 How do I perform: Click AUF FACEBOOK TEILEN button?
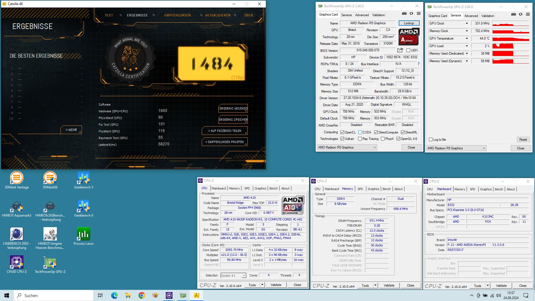pyautogui.click(x=225, y=131)
